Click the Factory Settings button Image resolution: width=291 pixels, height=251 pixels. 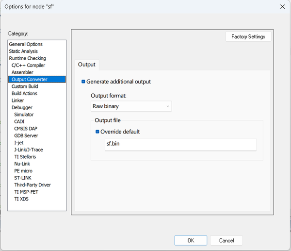[248, 37]
